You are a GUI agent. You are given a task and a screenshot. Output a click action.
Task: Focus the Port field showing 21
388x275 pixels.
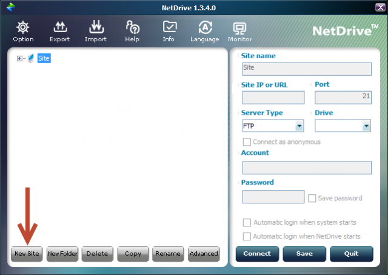343,97
